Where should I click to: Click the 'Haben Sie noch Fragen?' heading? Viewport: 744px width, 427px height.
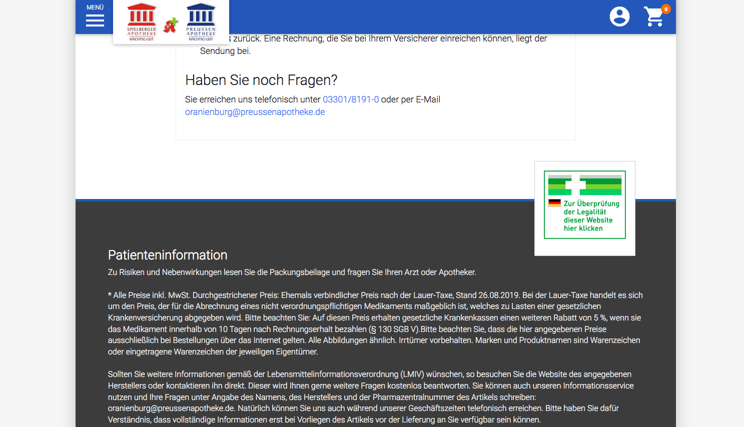pyautogui.click(x=261, y=80)
